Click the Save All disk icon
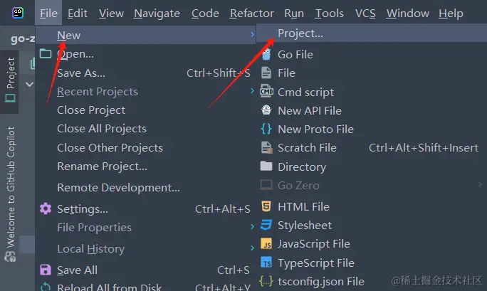 [x=46, y=270]
